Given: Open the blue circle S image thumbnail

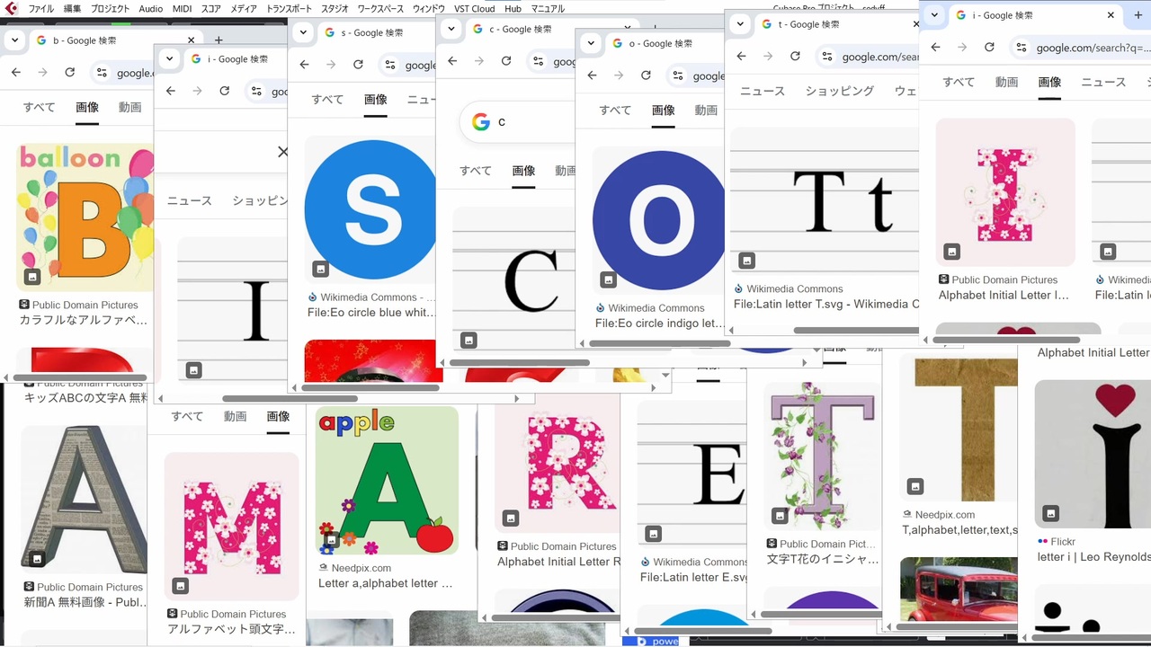Looking at the screenshot, I should pyautogui.click(x=370, y=209).
